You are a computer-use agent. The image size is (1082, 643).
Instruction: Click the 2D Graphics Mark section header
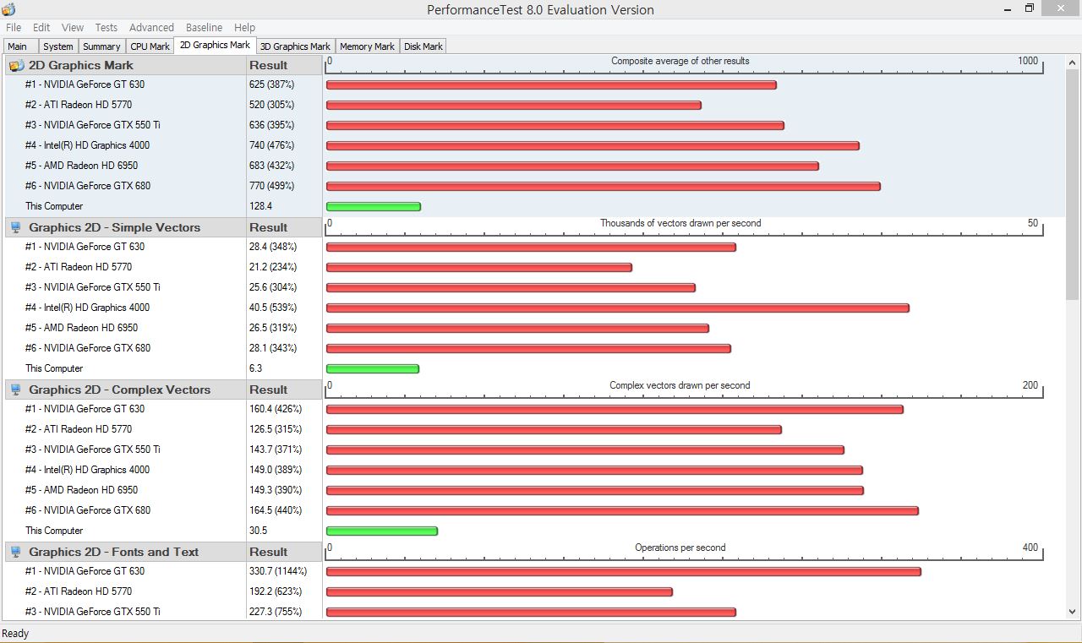point(125,65)
